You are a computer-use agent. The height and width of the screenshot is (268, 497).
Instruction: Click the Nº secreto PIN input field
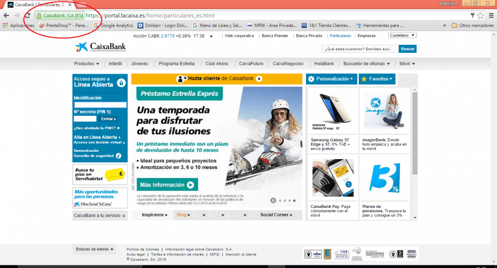[x=85, y=119]
